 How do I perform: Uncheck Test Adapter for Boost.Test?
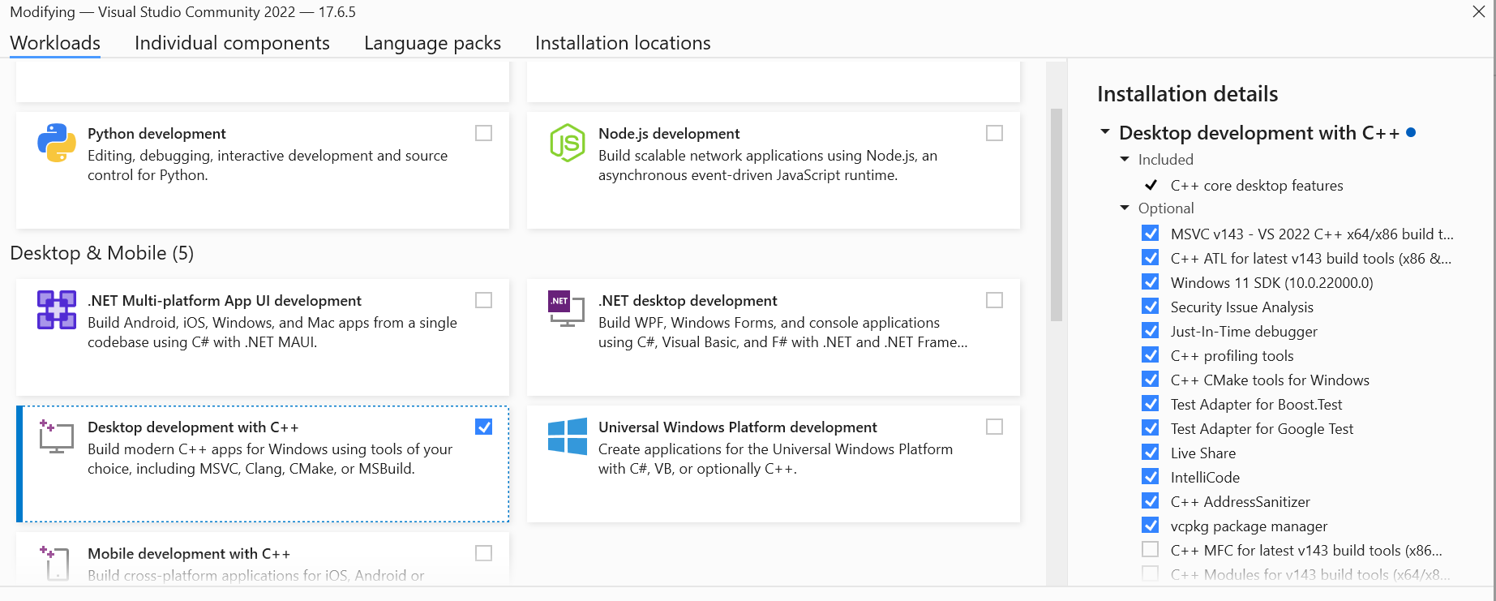click(1150, 404)
